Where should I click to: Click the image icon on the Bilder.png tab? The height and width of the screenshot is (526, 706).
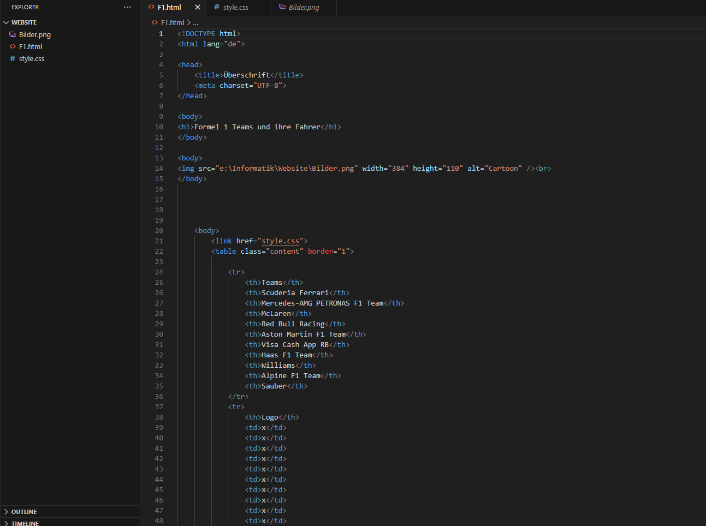pos(282,7)
